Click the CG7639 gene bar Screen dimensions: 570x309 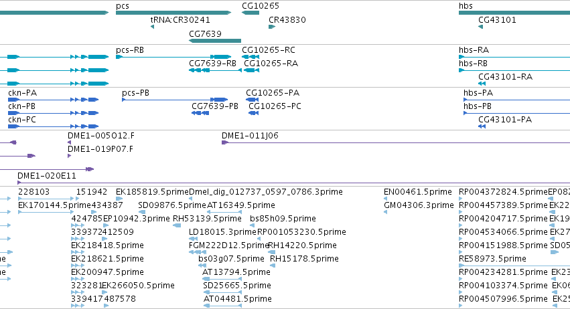pos(215,41)
